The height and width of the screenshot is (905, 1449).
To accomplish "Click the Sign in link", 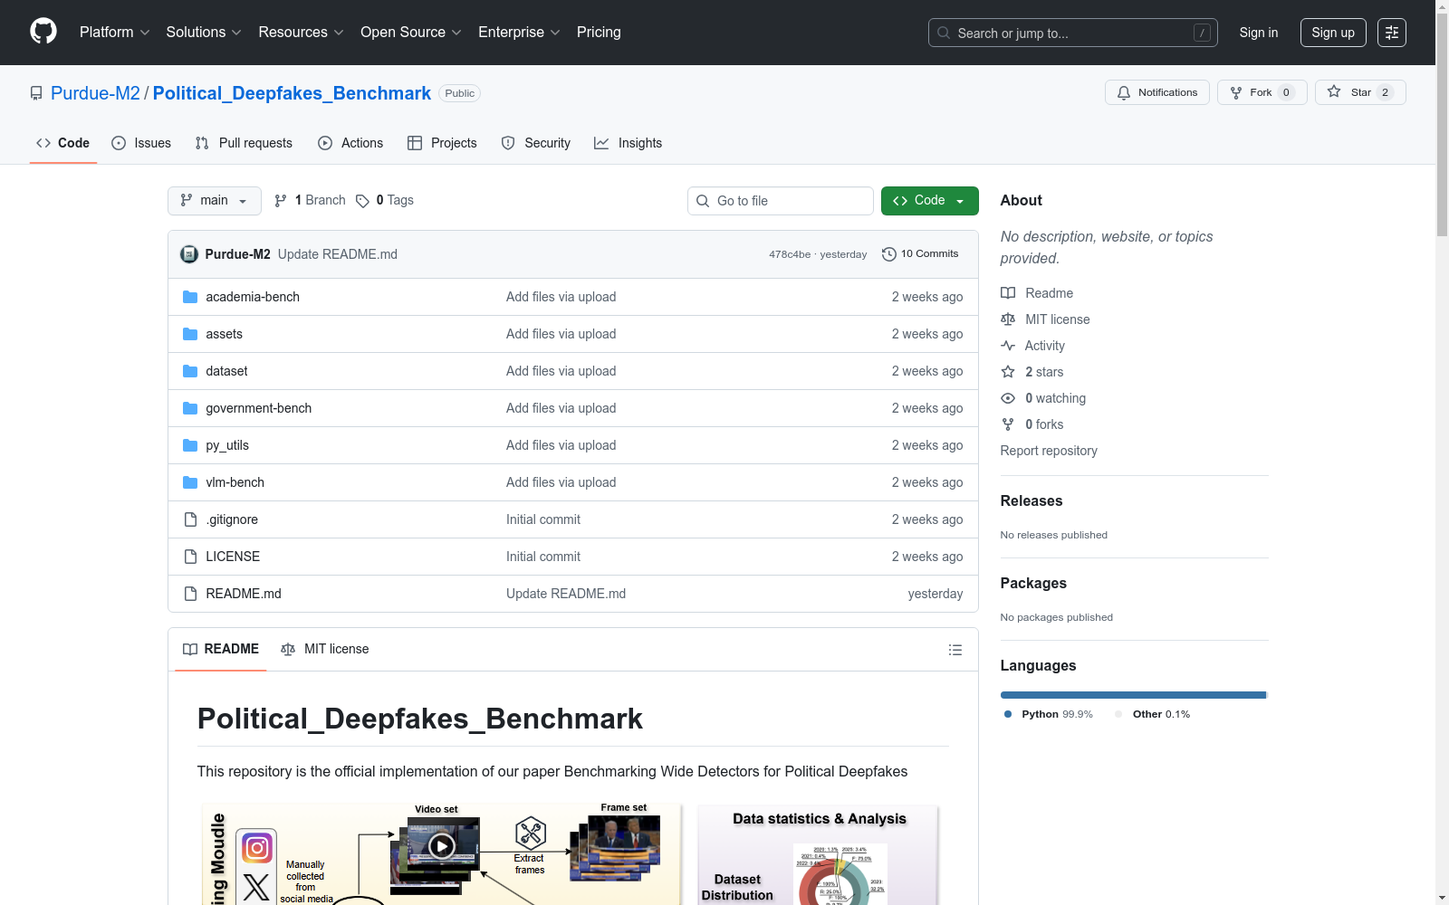I will pos(1259,33).
